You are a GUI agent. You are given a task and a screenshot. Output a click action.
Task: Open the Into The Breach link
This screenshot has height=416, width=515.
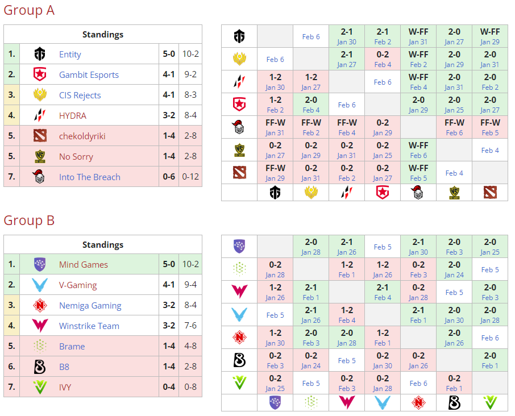coord(90,177)
